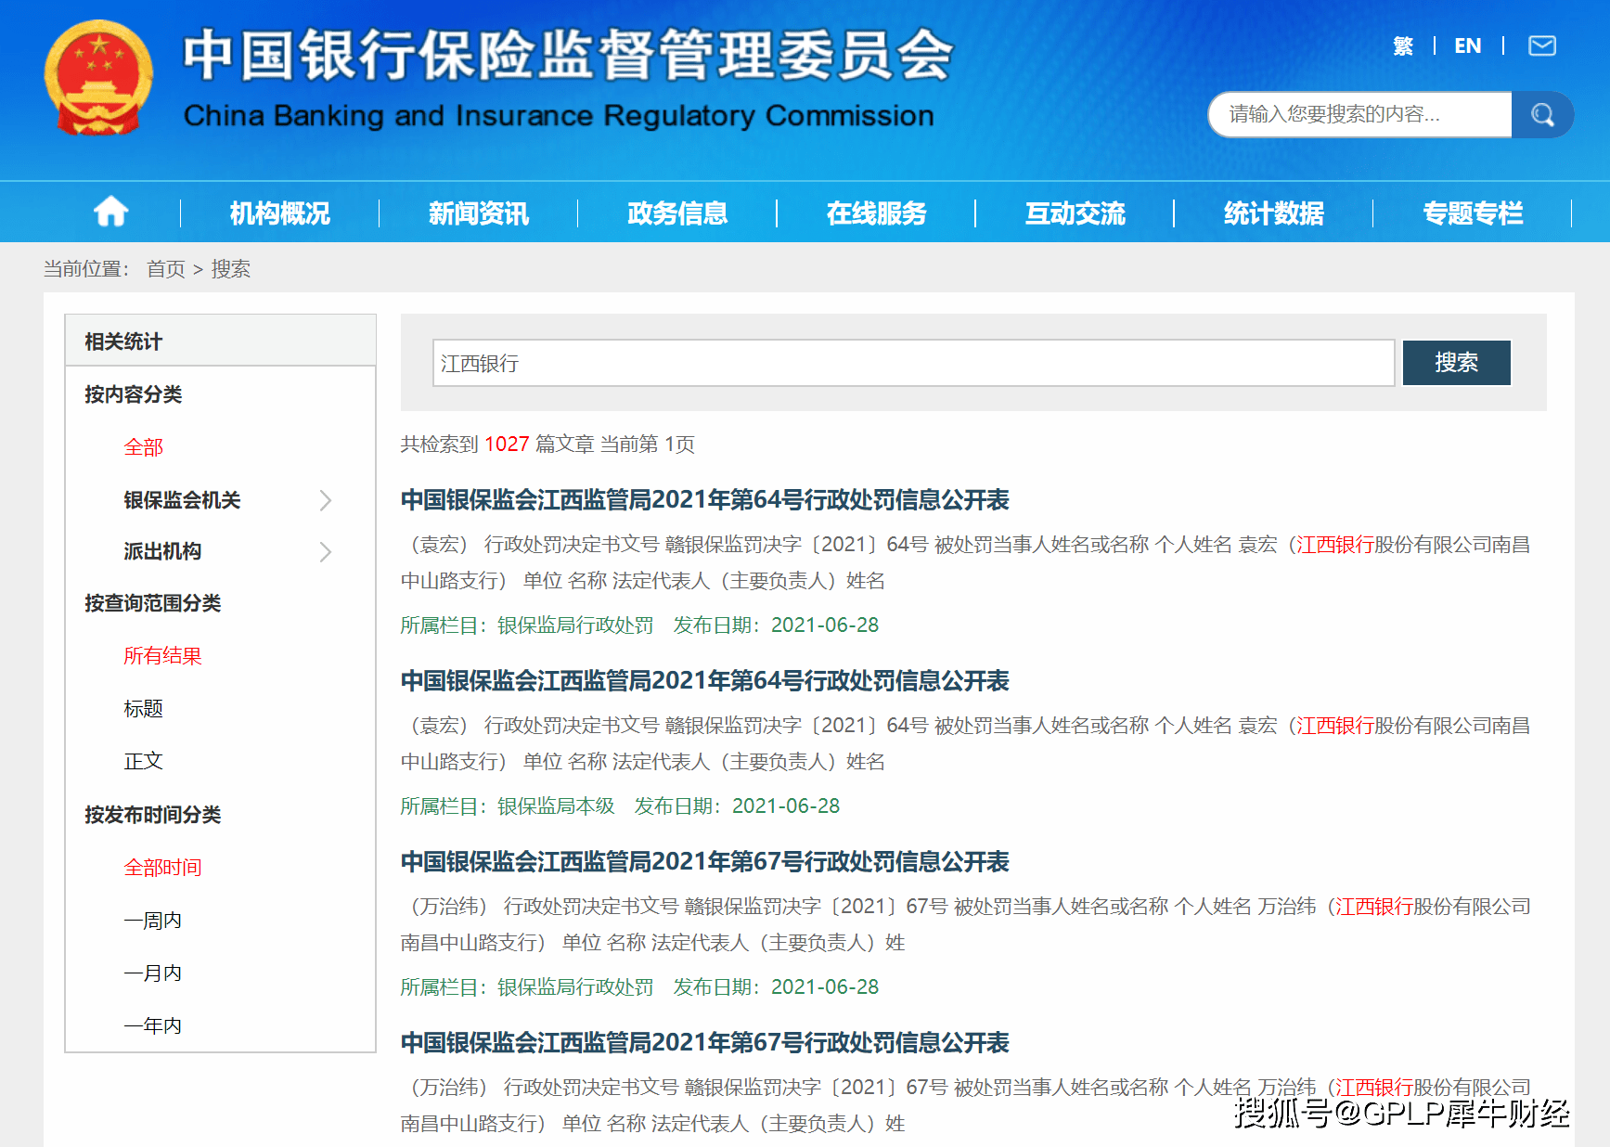Click the header magnifier search icon
The height and width of the screenshot is (1147, 1610).
(1542, 114)
